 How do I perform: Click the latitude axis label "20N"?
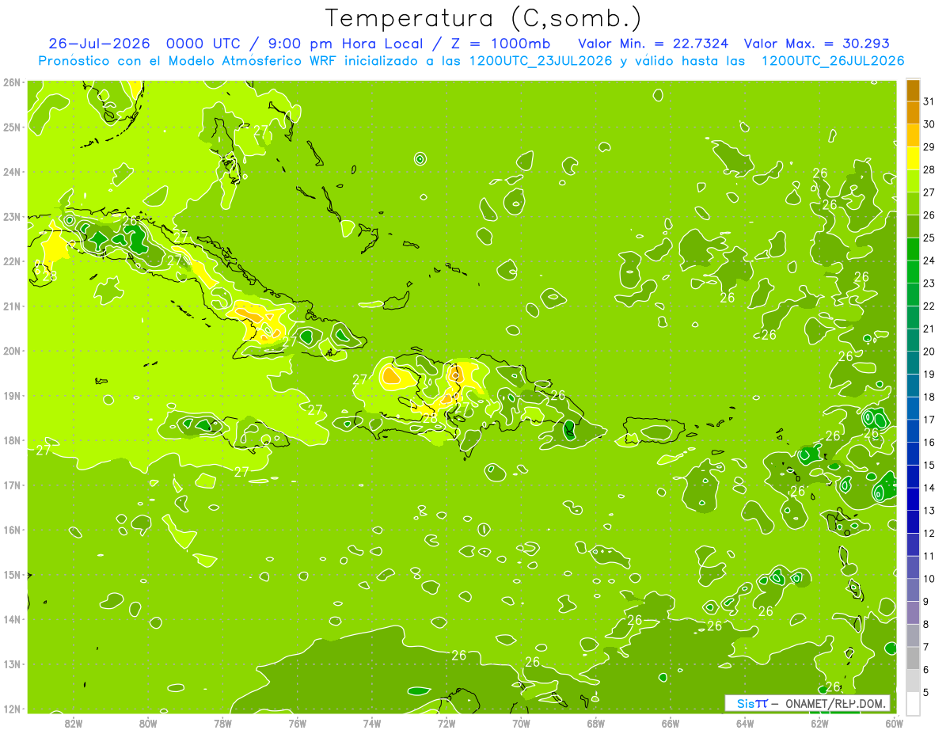click(12, 351)
